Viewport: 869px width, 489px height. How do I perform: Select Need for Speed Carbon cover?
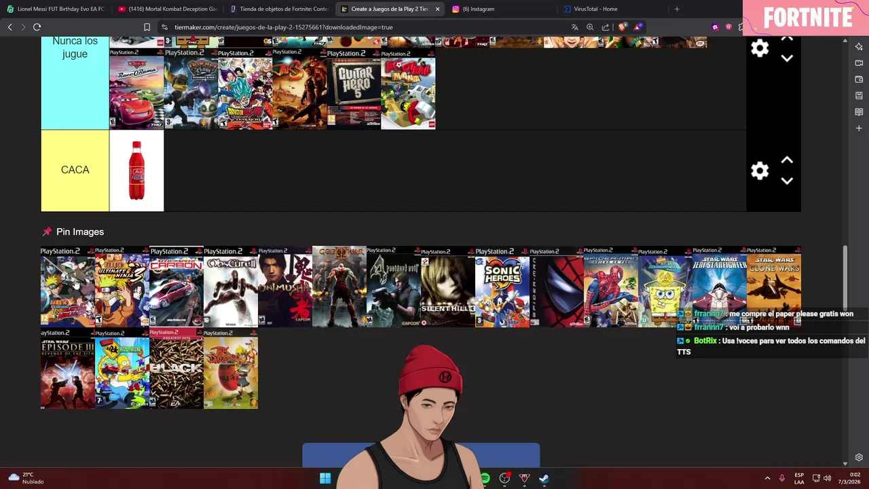(177, 287)
